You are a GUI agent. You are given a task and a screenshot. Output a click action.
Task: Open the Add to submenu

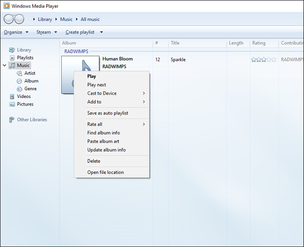pos(112,102)
